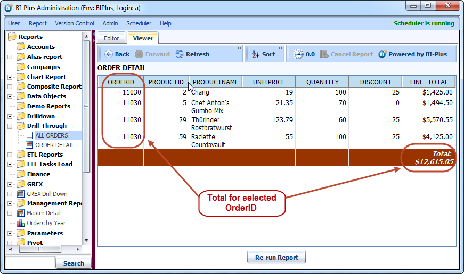
Task: Click the LINE_TOTAL column header
Action: (x=429, y=82)
